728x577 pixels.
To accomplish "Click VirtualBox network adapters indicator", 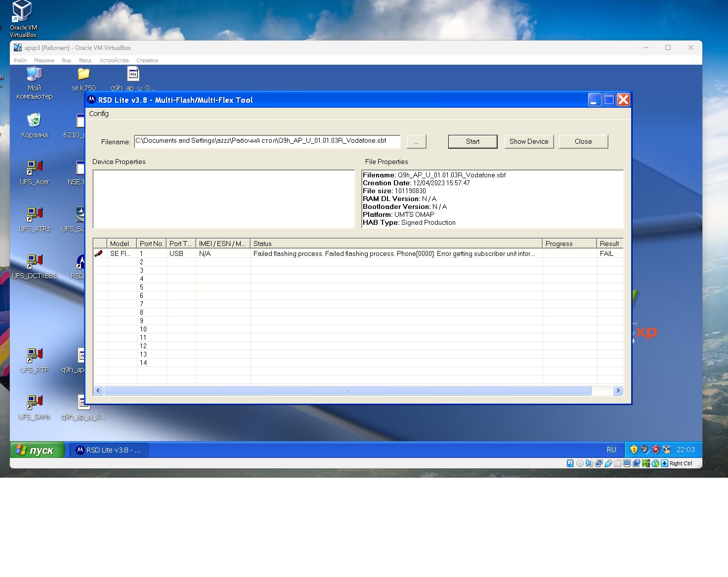I will pos(599,463).
